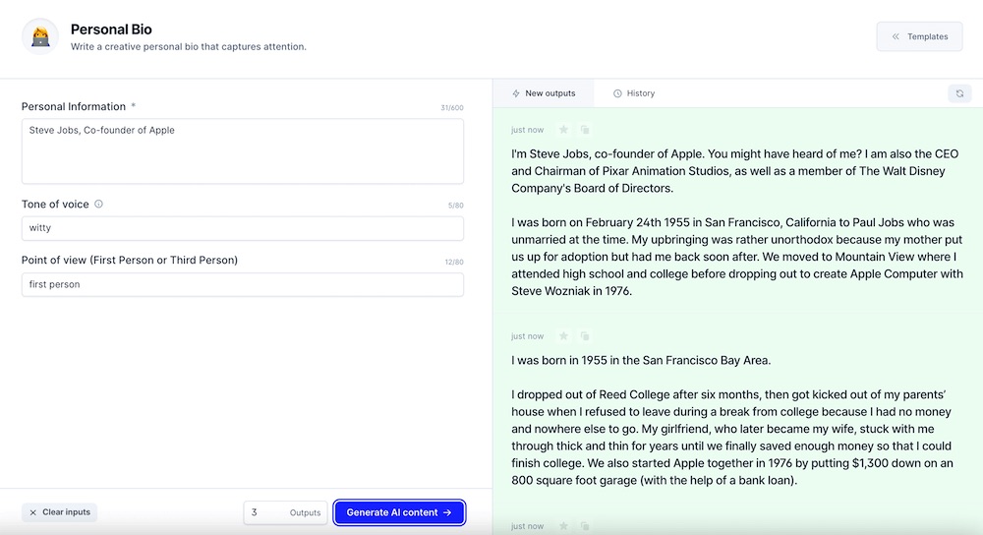Star the second output "I was born in 1955"

click(x=563, y=336)
